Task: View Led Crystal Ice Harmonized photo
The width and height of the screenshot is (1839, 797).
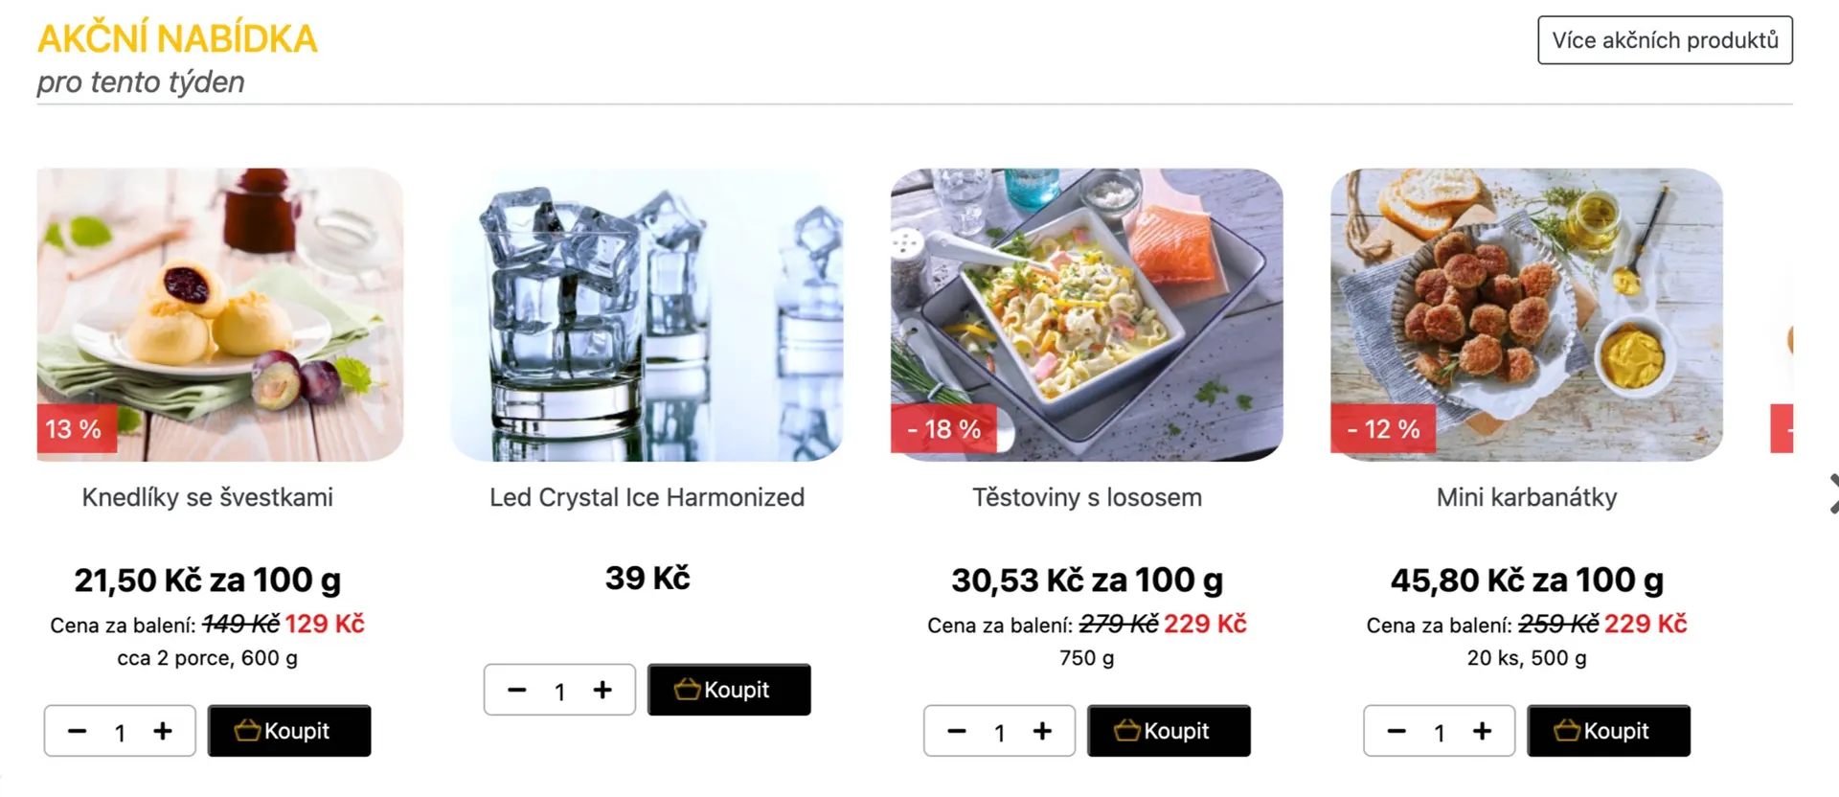Action: point(647,314)
